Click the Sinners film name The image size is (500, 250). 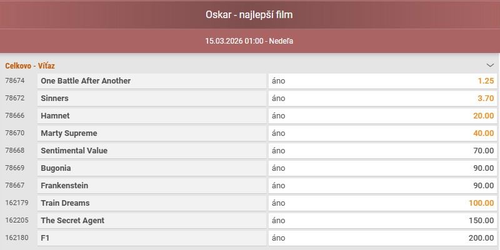[x=54, y=99]
